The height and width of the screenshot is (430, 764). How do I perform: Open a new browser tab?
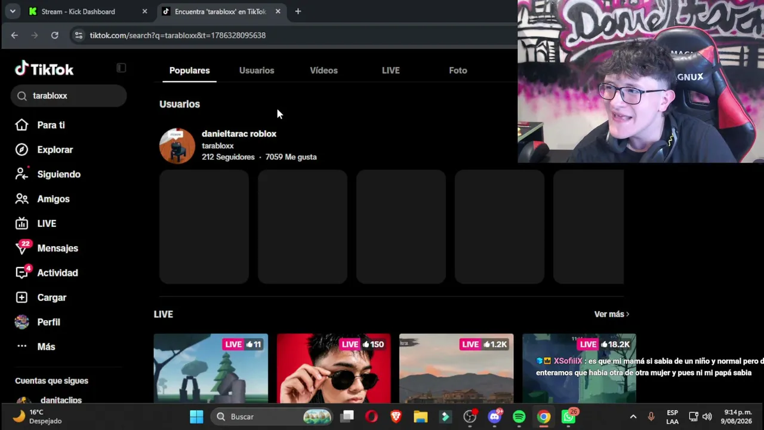tap(298, 11)
